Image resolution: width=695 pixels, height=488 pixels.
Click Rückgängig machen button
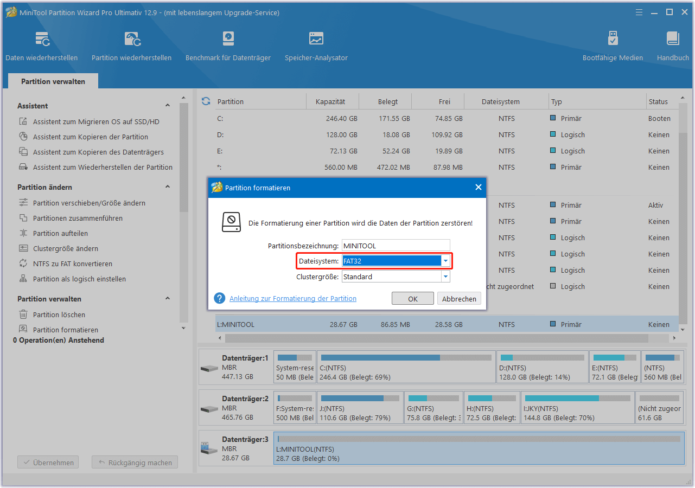pos(135,463)
